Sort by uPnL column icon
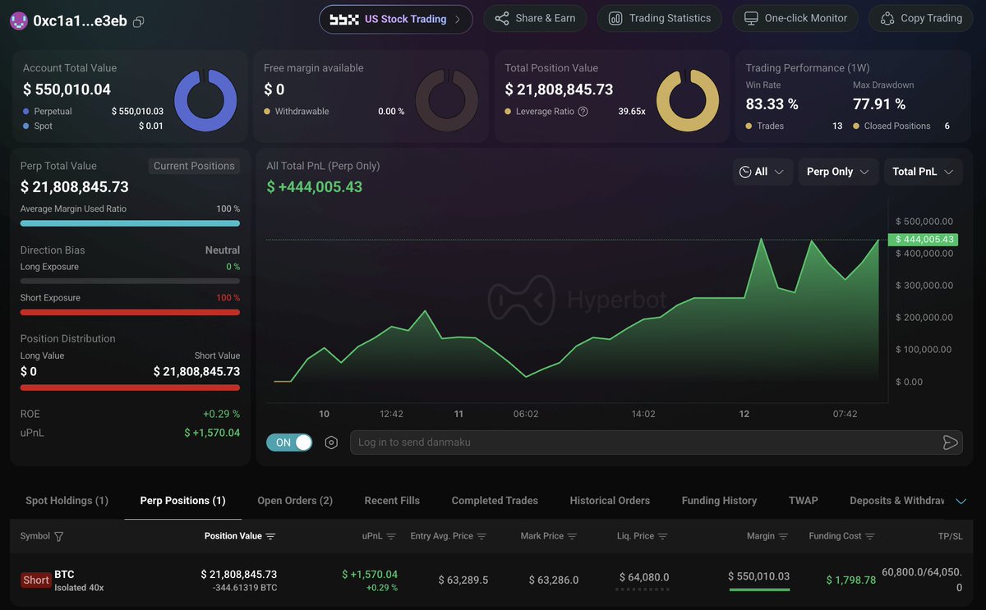Screen dimensions: 986x610 391,536
